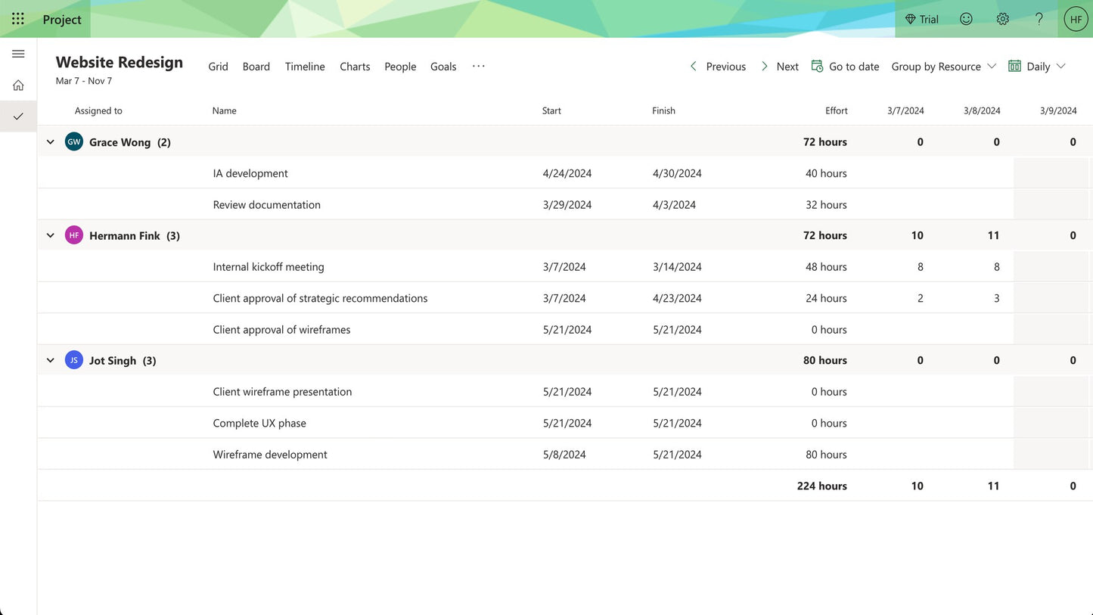The image size is (1093, 615).
Task: Select the Client wireframe presentation task
Action: [x=282, y=392]
